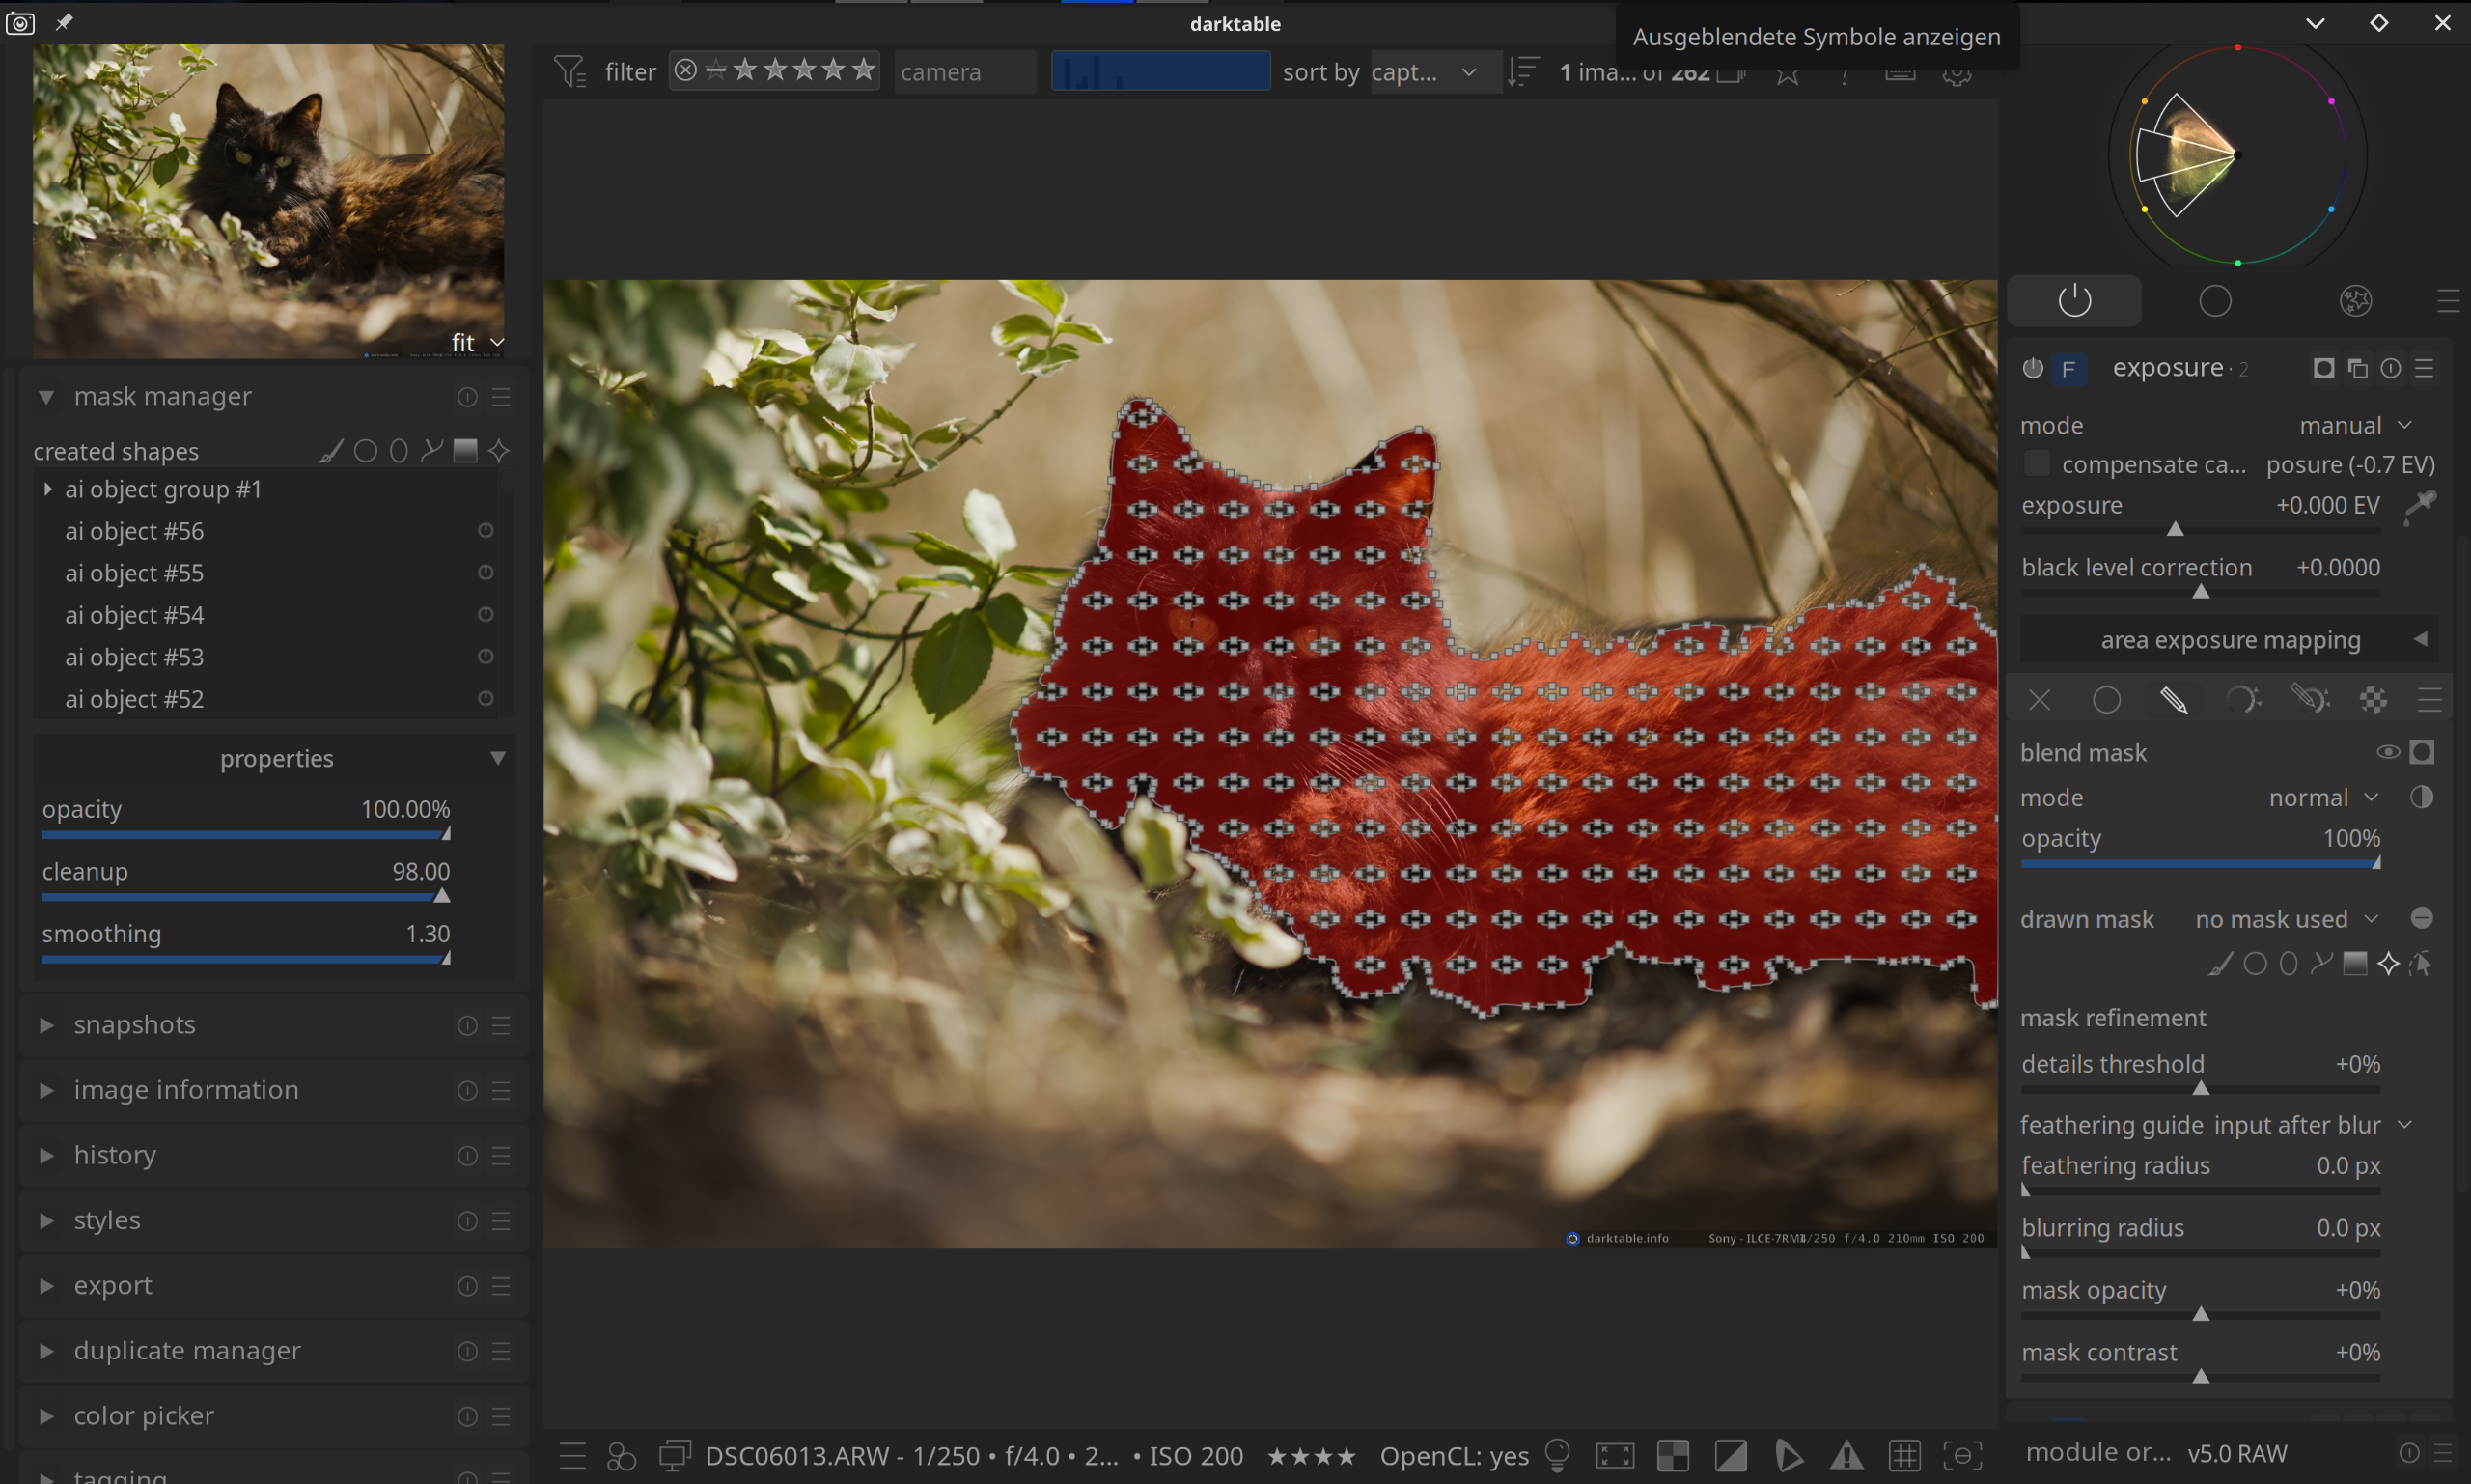Expand the area exposure mapping section
Viewport: 2471px width, 1484px height.
point(2229,640)
